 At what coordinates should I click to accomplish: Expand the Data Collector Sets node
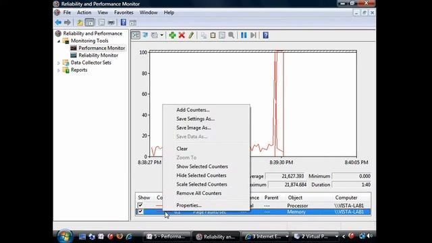click(x=59, y=63)
